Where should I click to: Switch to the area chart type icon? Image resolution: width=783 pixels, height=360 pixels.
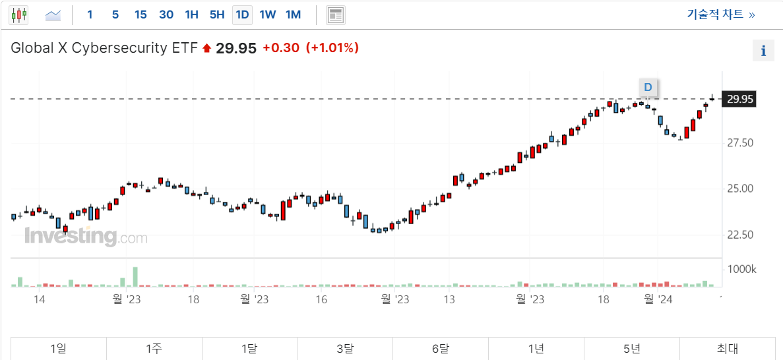click(x=53, y=15)
